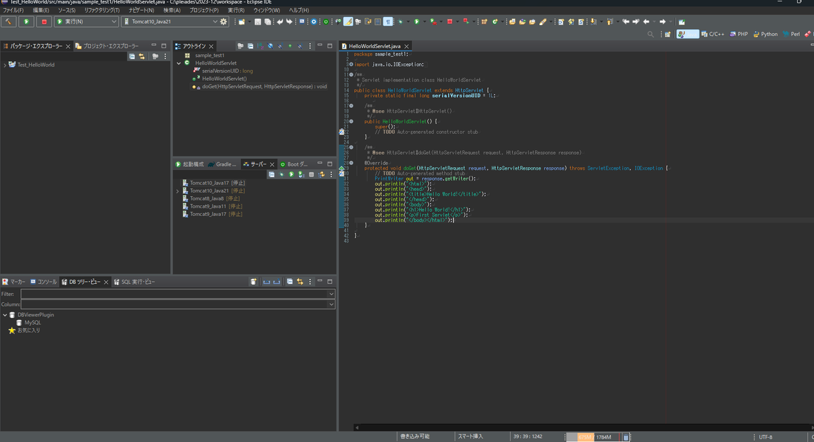
Task: Select the コンソール tab
Action: (43, 281)
